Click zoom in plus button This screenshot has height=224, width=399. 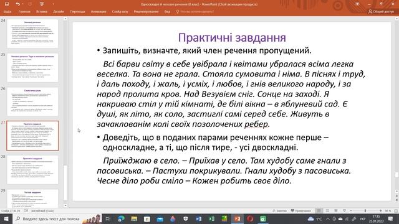[x=380, y=211]
